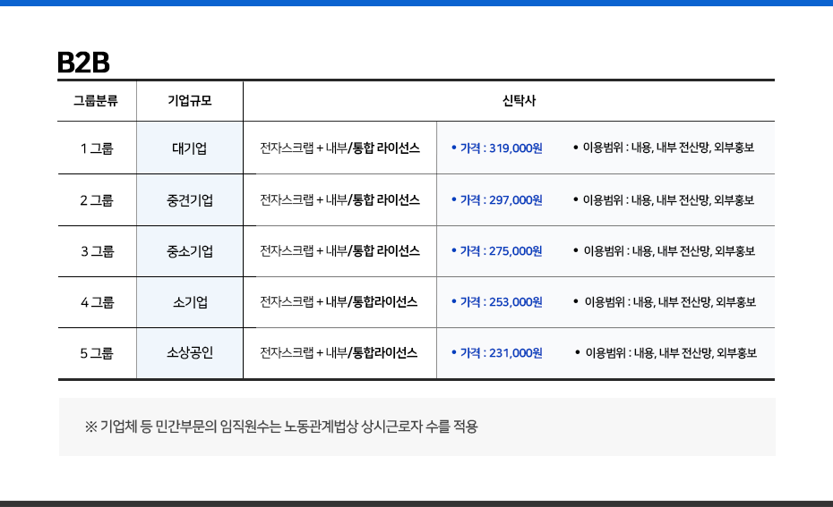This screenshot has height=507, width=833.
Task: Click the 4 그룹 row label
Action: pyautogui.click(x=97, y=302)
